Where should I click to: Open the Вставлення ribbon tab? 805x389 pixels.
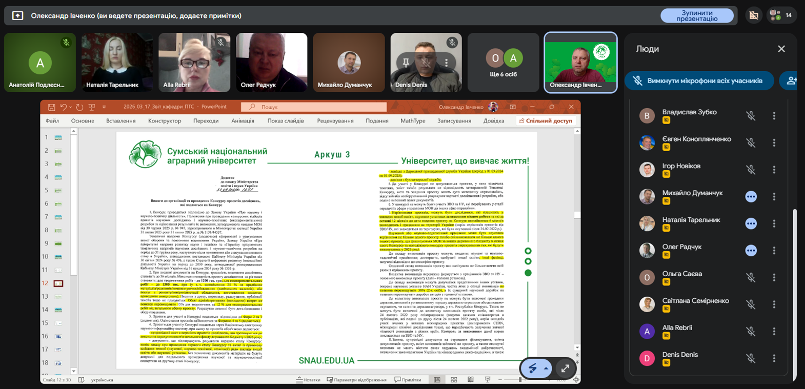[x=120, y=121]
